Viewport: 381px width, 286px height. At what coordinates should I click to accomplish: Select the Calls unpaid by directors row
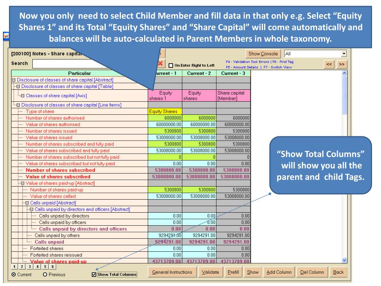pos(80,216)
